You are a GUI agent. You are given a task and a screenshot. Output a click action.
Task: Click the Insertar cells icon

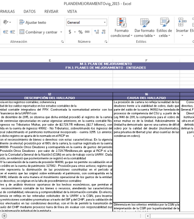point(182,22)
